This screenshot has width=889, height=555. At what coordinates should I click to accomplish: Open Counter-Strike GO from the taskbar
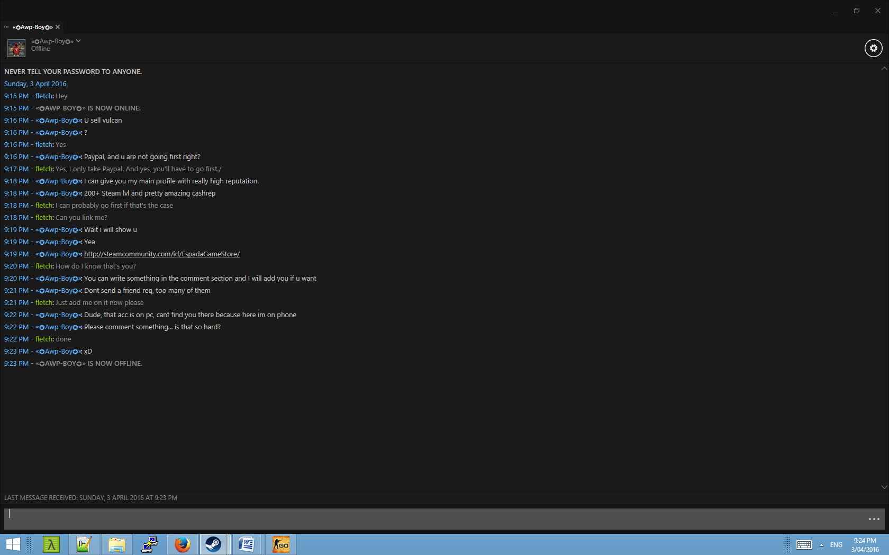(280, 544)
